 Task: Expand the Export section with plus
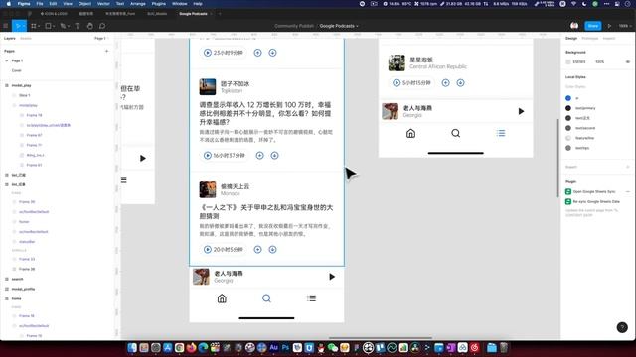click(x=627, y=167)
